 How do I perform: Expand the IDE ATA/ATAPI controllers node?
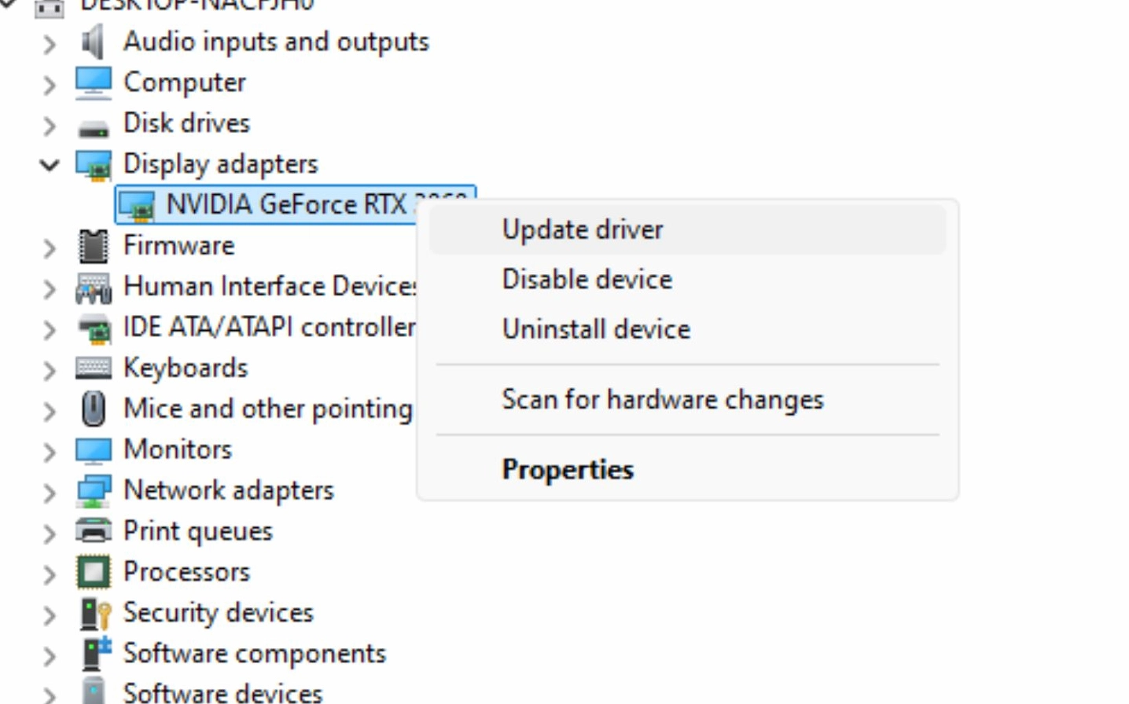pyautogui.click(x=49, y=327)
